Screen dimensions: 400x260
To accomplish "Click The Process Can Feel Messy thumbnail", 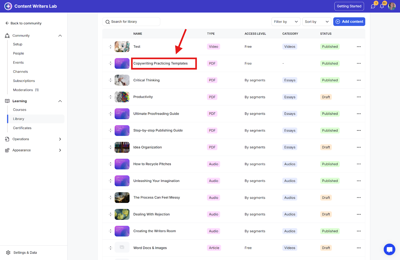I will (122, 198).
